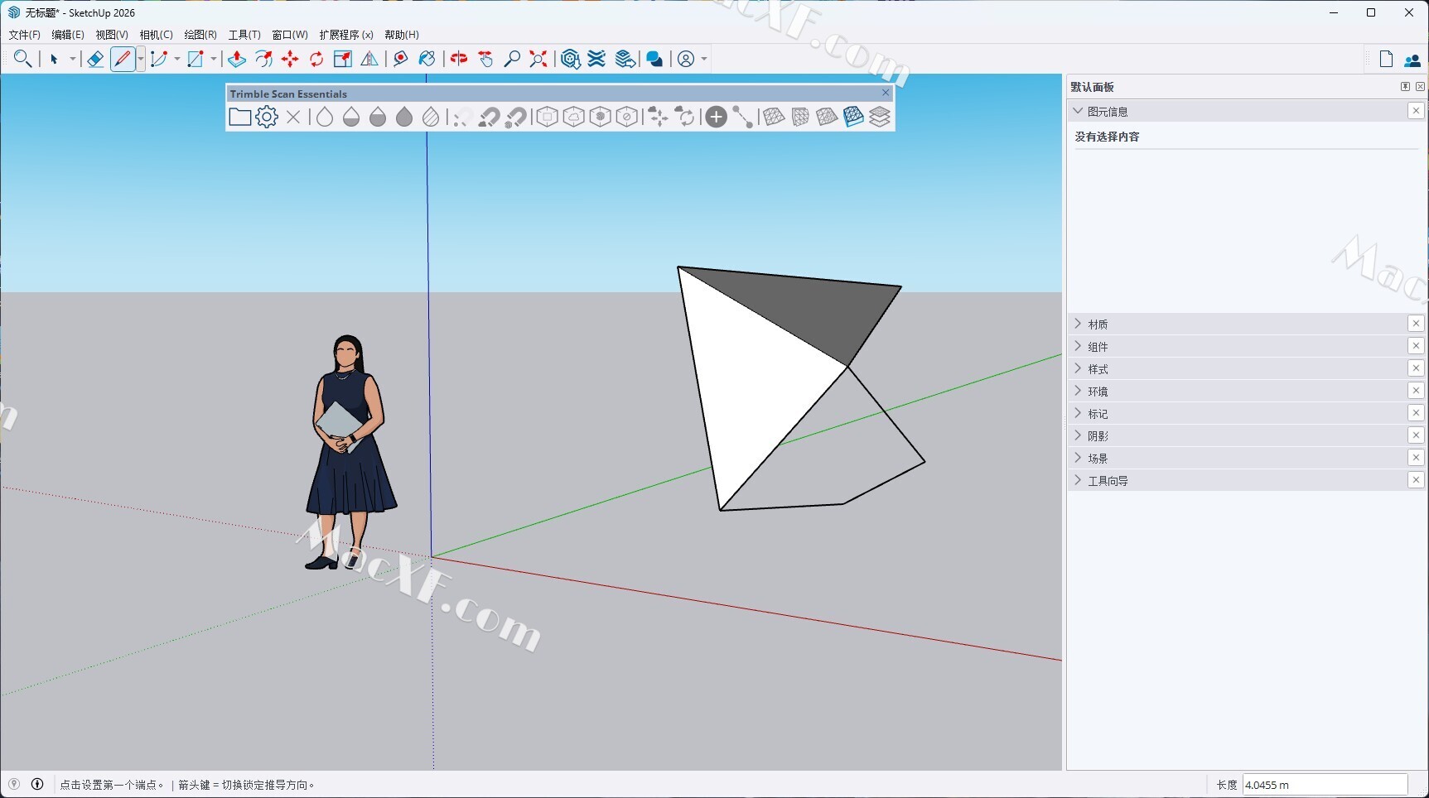Pick the Rotate tool
The width and height of the screenshot is (1429, 798).
(x=316, y=59)
